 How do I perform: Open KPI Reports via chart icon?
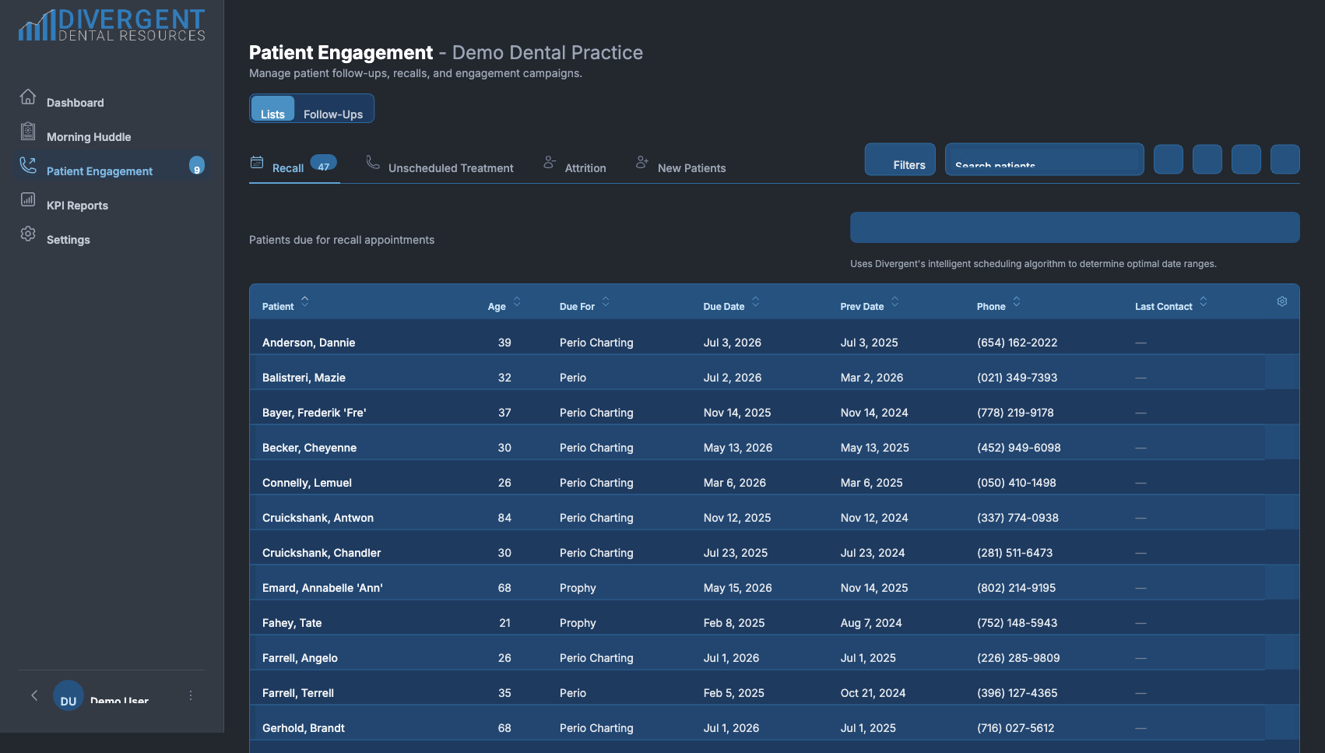[x=28, y=199]
